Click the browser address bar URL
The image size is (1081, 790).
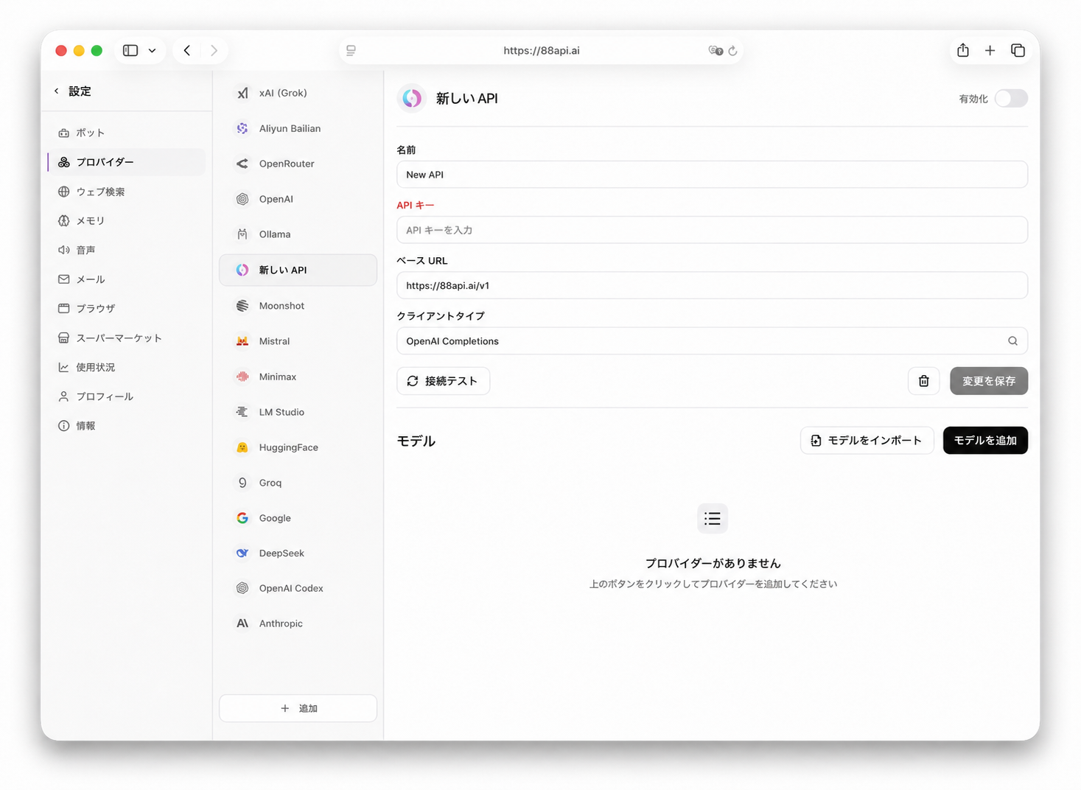coord(542,51)
